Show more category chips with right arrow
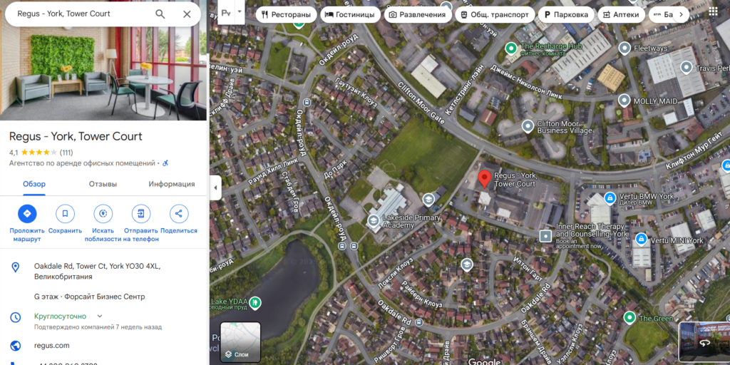 [x=681, y=14]
